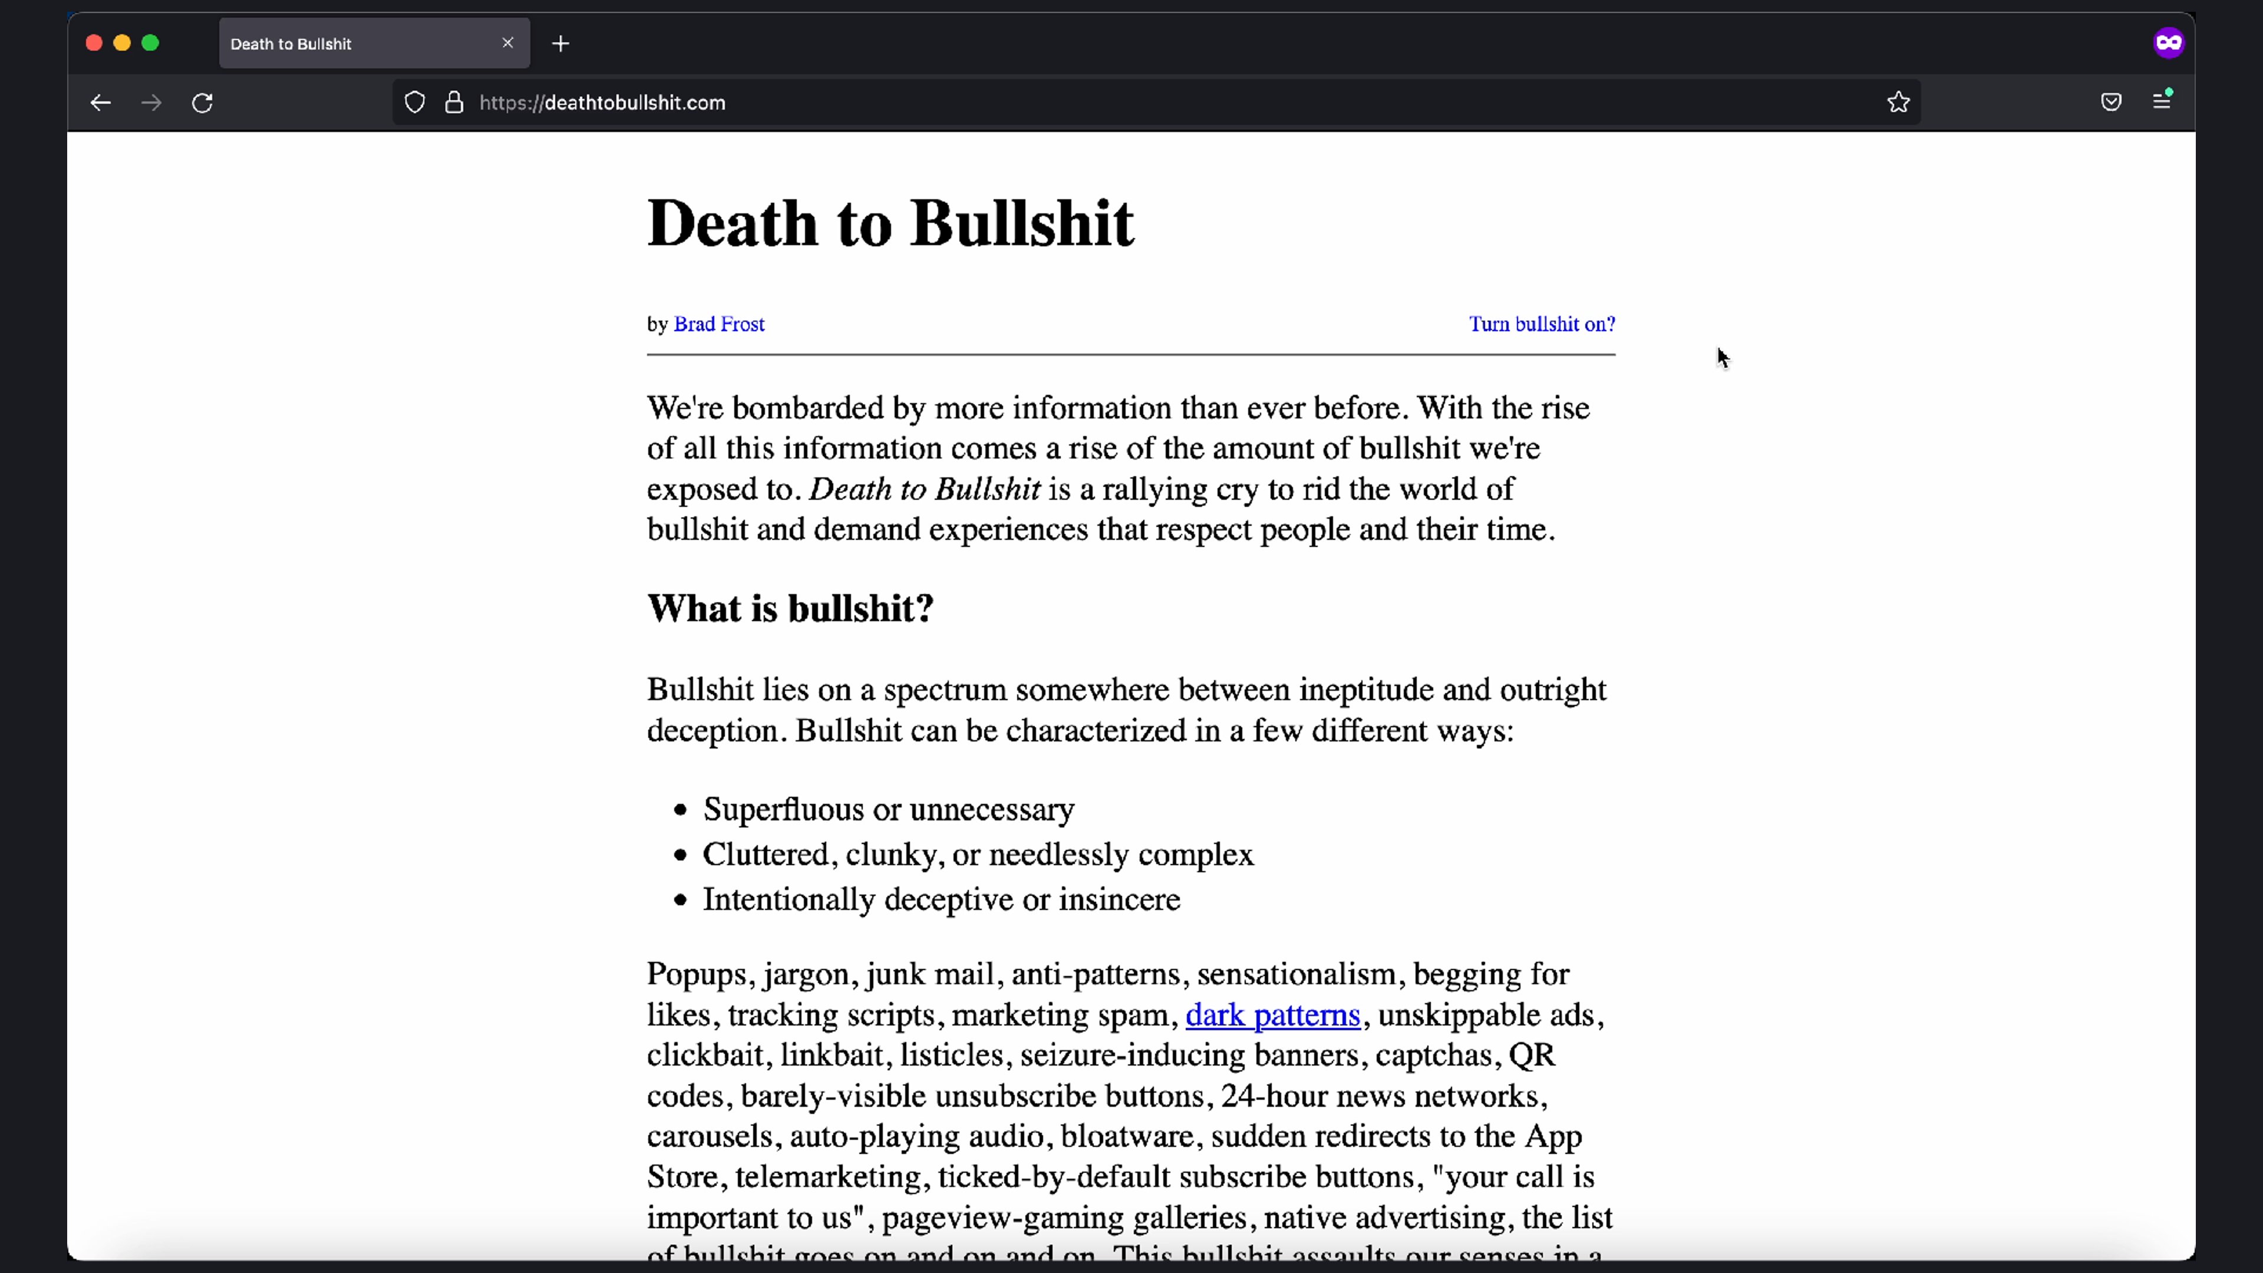Viewport: 2263px width, 1273px height.
Task: Toggle the 'Turn bullshit on?' link
Action: (x=1542, y=324)
